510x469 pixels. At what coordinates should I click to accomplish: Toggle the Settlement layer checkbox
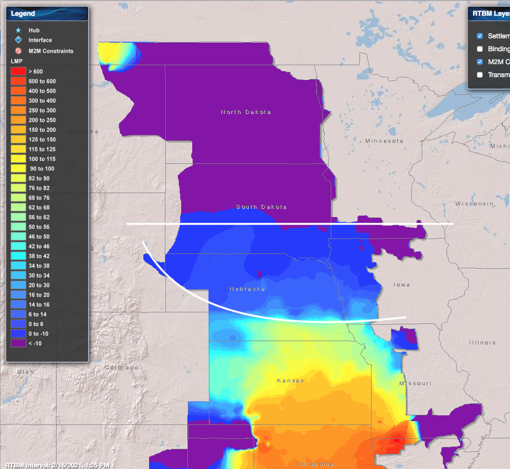click(480, 36)
